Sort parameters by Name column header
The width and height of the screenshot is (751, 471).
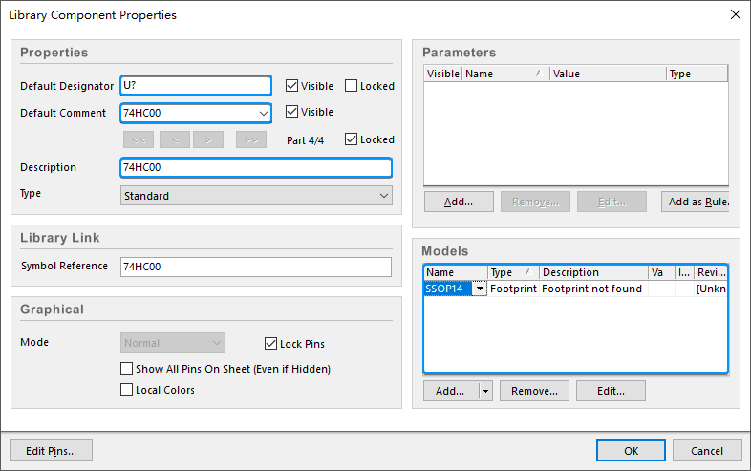(x=505, y=74)
